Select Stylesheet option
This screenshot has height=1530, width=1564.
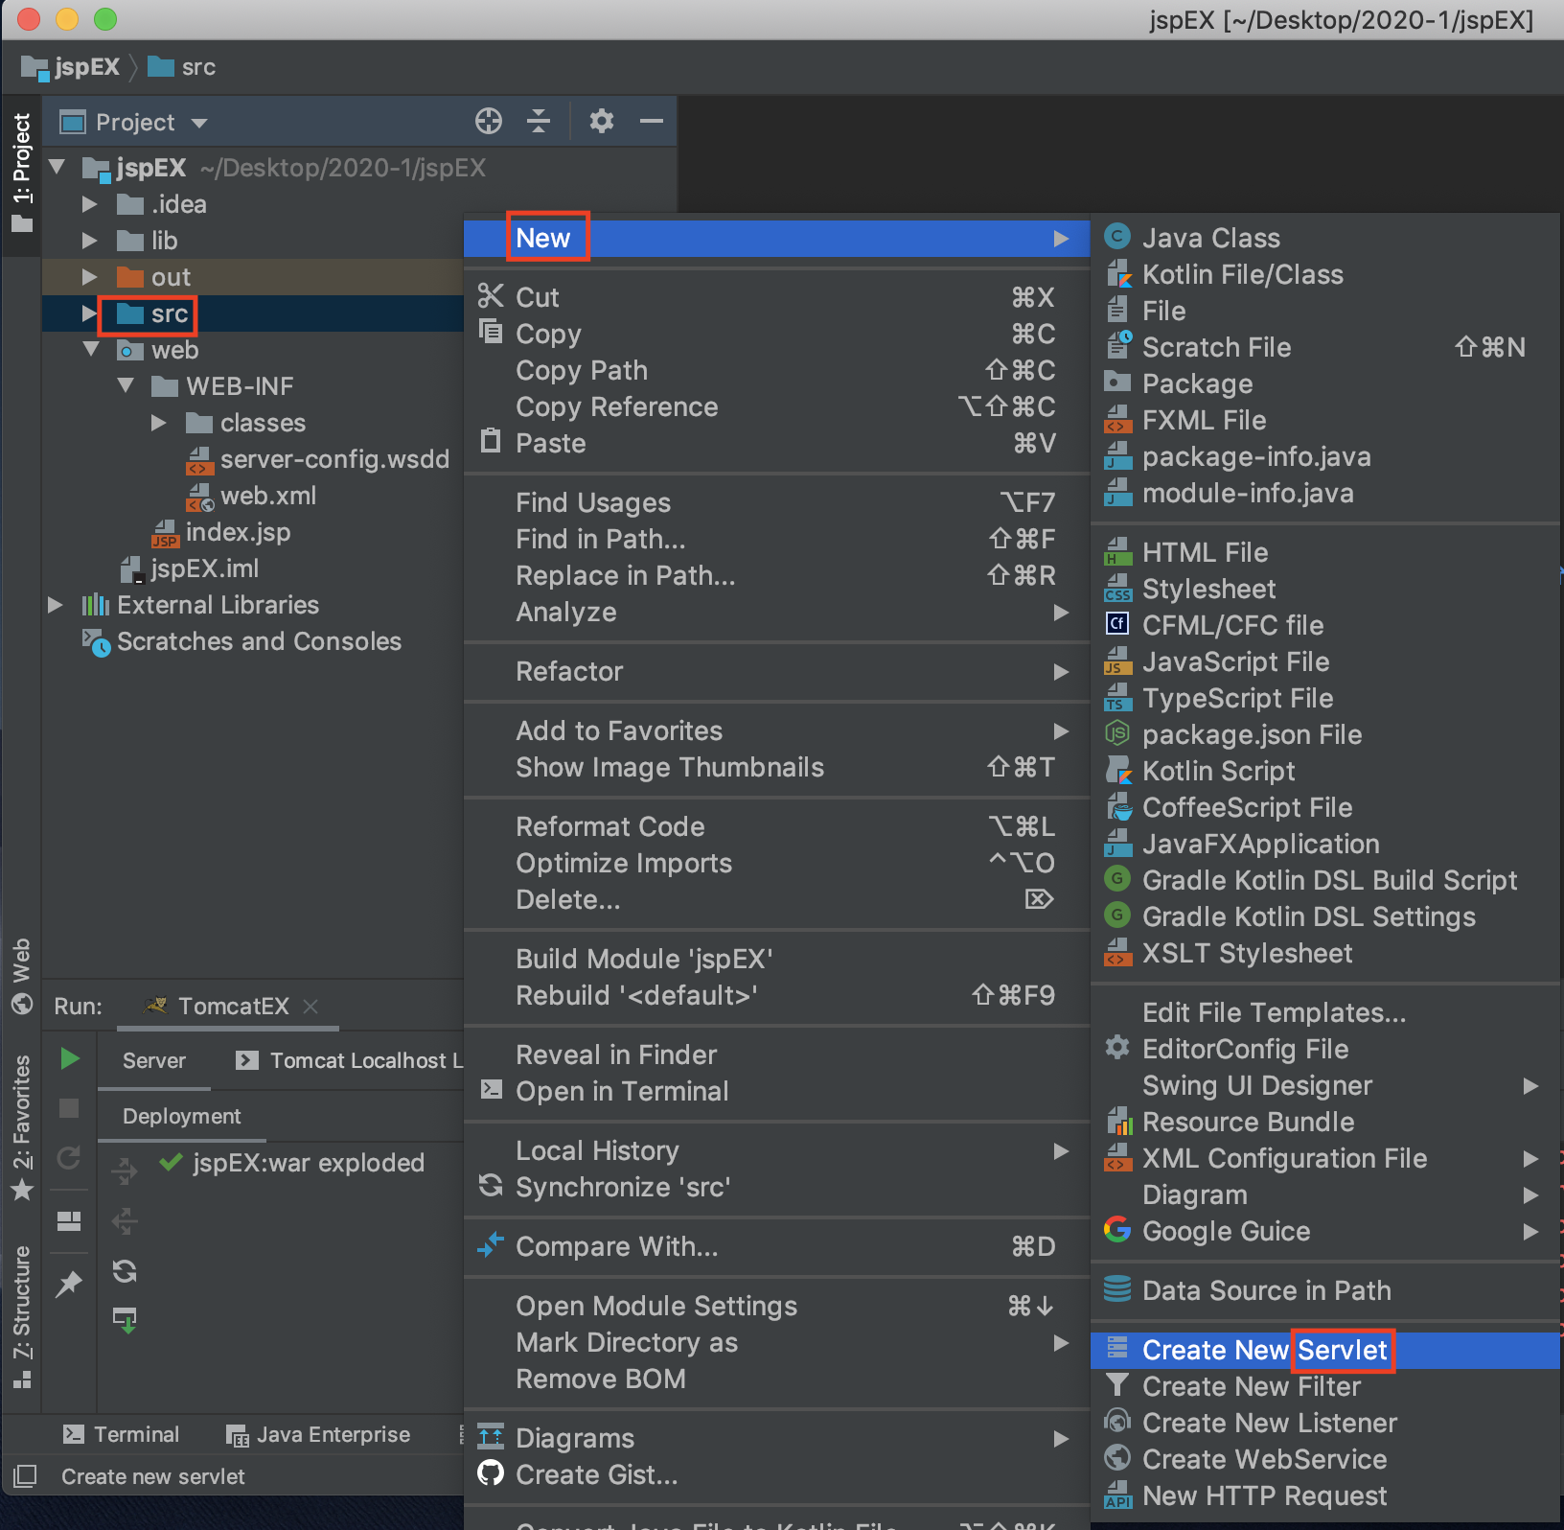[1326, 589]
